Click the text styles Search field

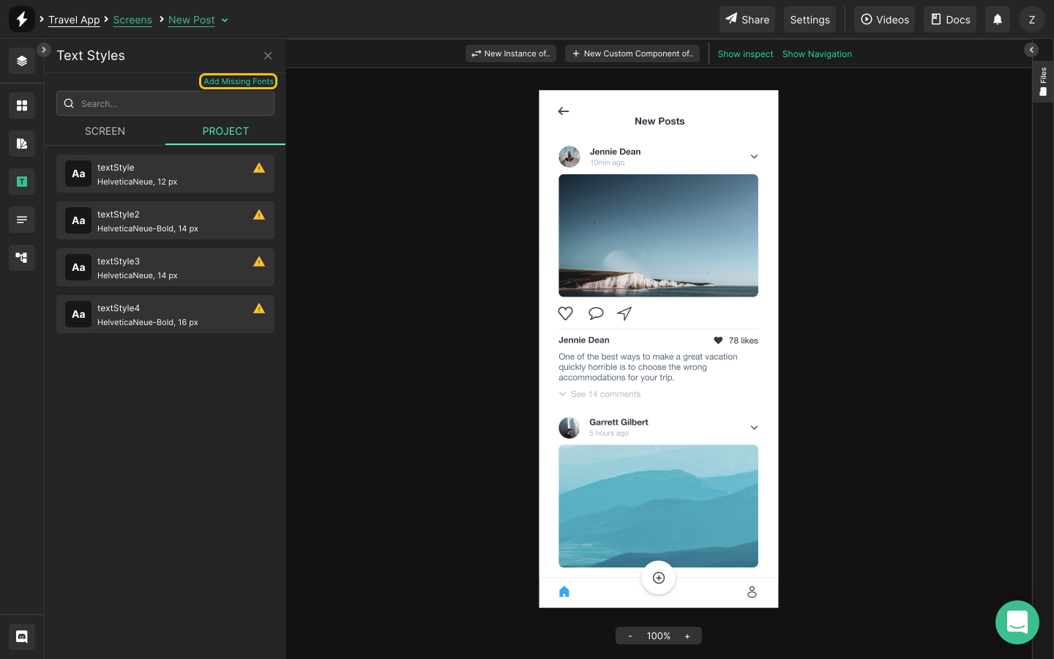point(165,104)
